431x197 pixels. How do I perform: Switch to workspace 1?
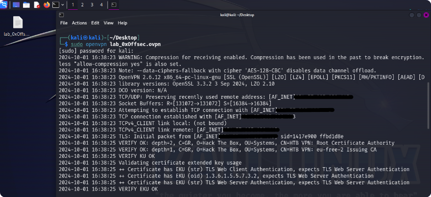[73, 5]
